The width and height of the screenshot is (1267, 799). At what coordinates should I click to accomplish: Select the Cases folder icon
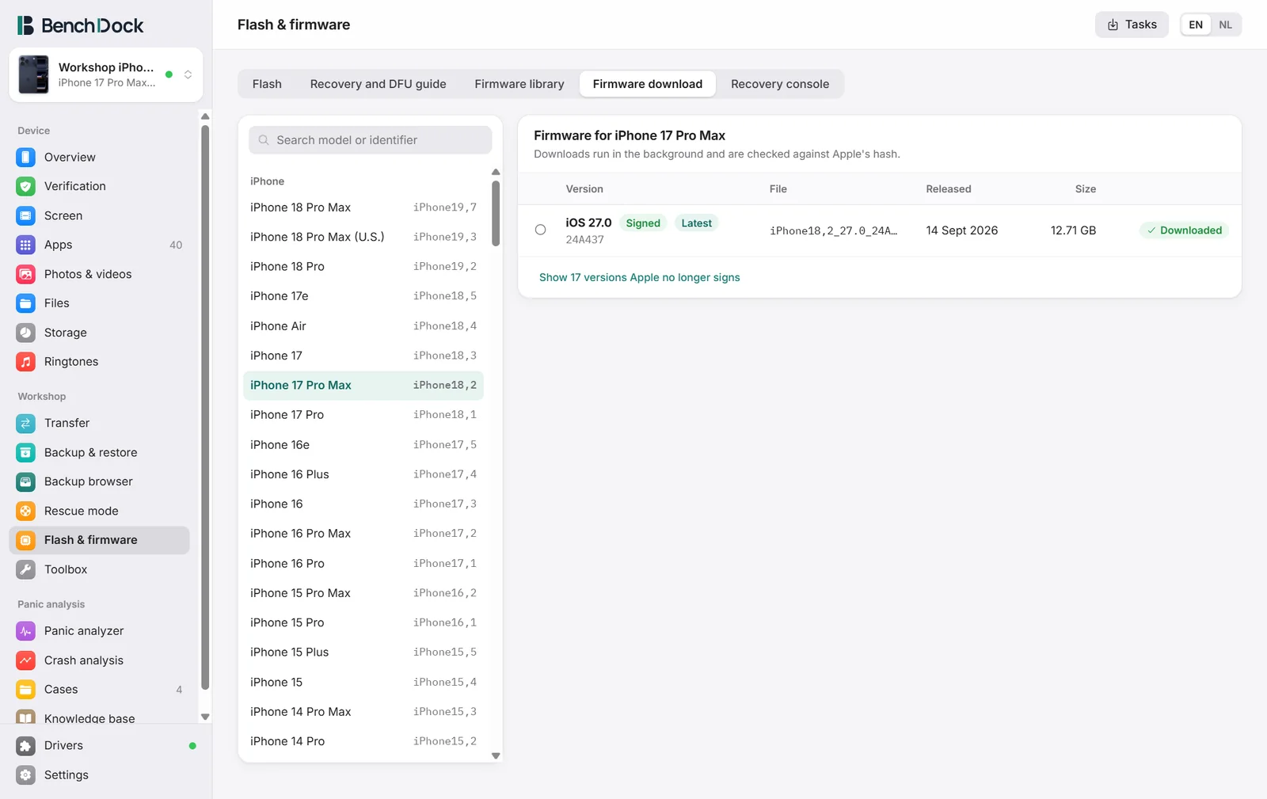point(26,690)
